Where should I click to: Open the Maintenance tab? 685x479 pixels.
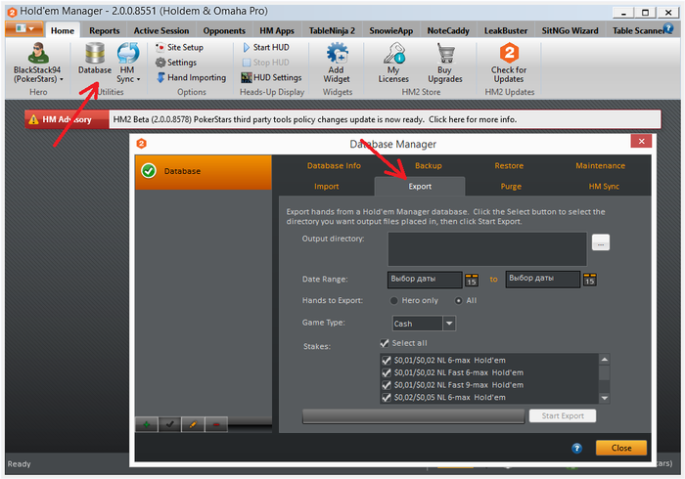pyautogui.click(x=600, y=166)
